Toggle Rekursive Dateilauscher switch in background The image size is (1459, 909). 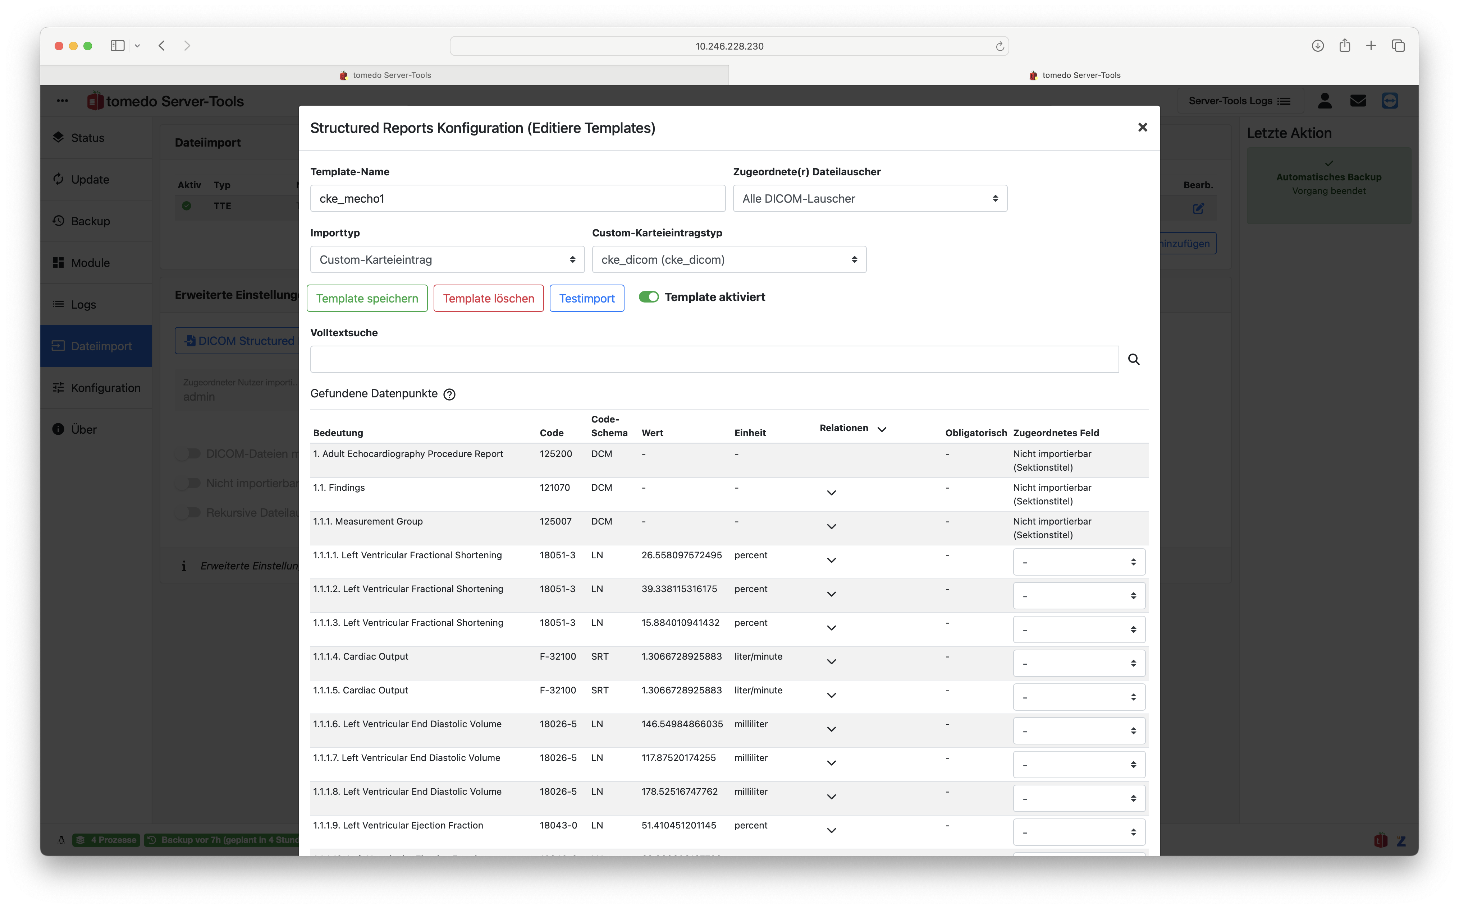188,512
